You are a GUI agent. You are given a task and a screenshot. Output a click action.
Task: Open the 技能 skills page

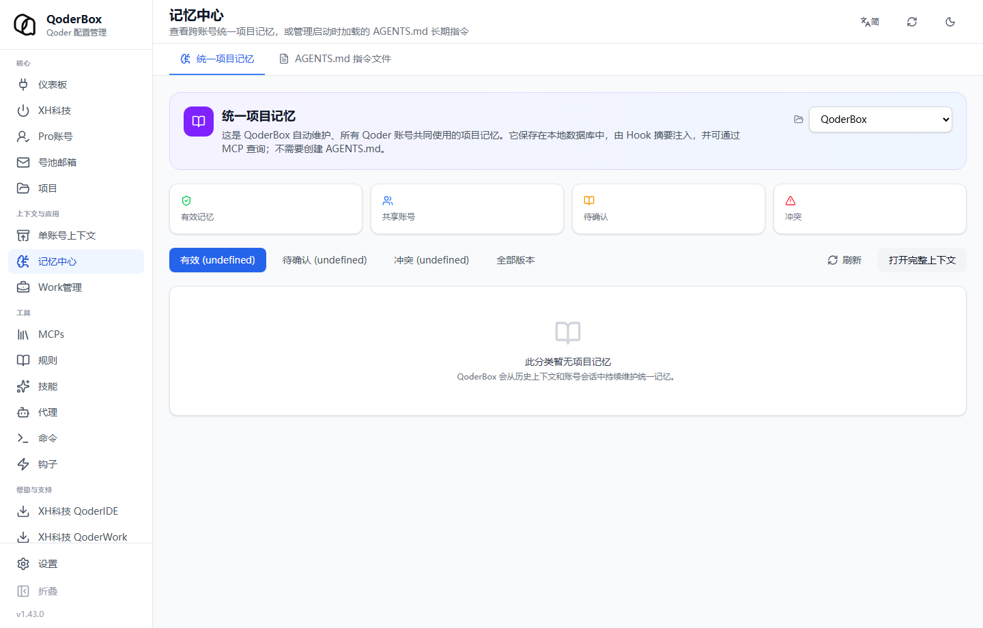(x=76, y=386)
